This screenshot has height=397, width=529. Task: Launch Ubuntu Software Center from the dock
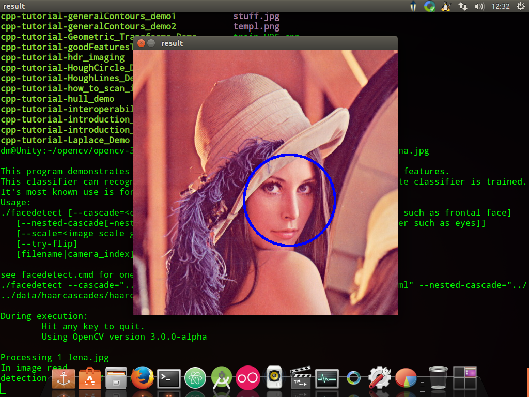point(90,378)
